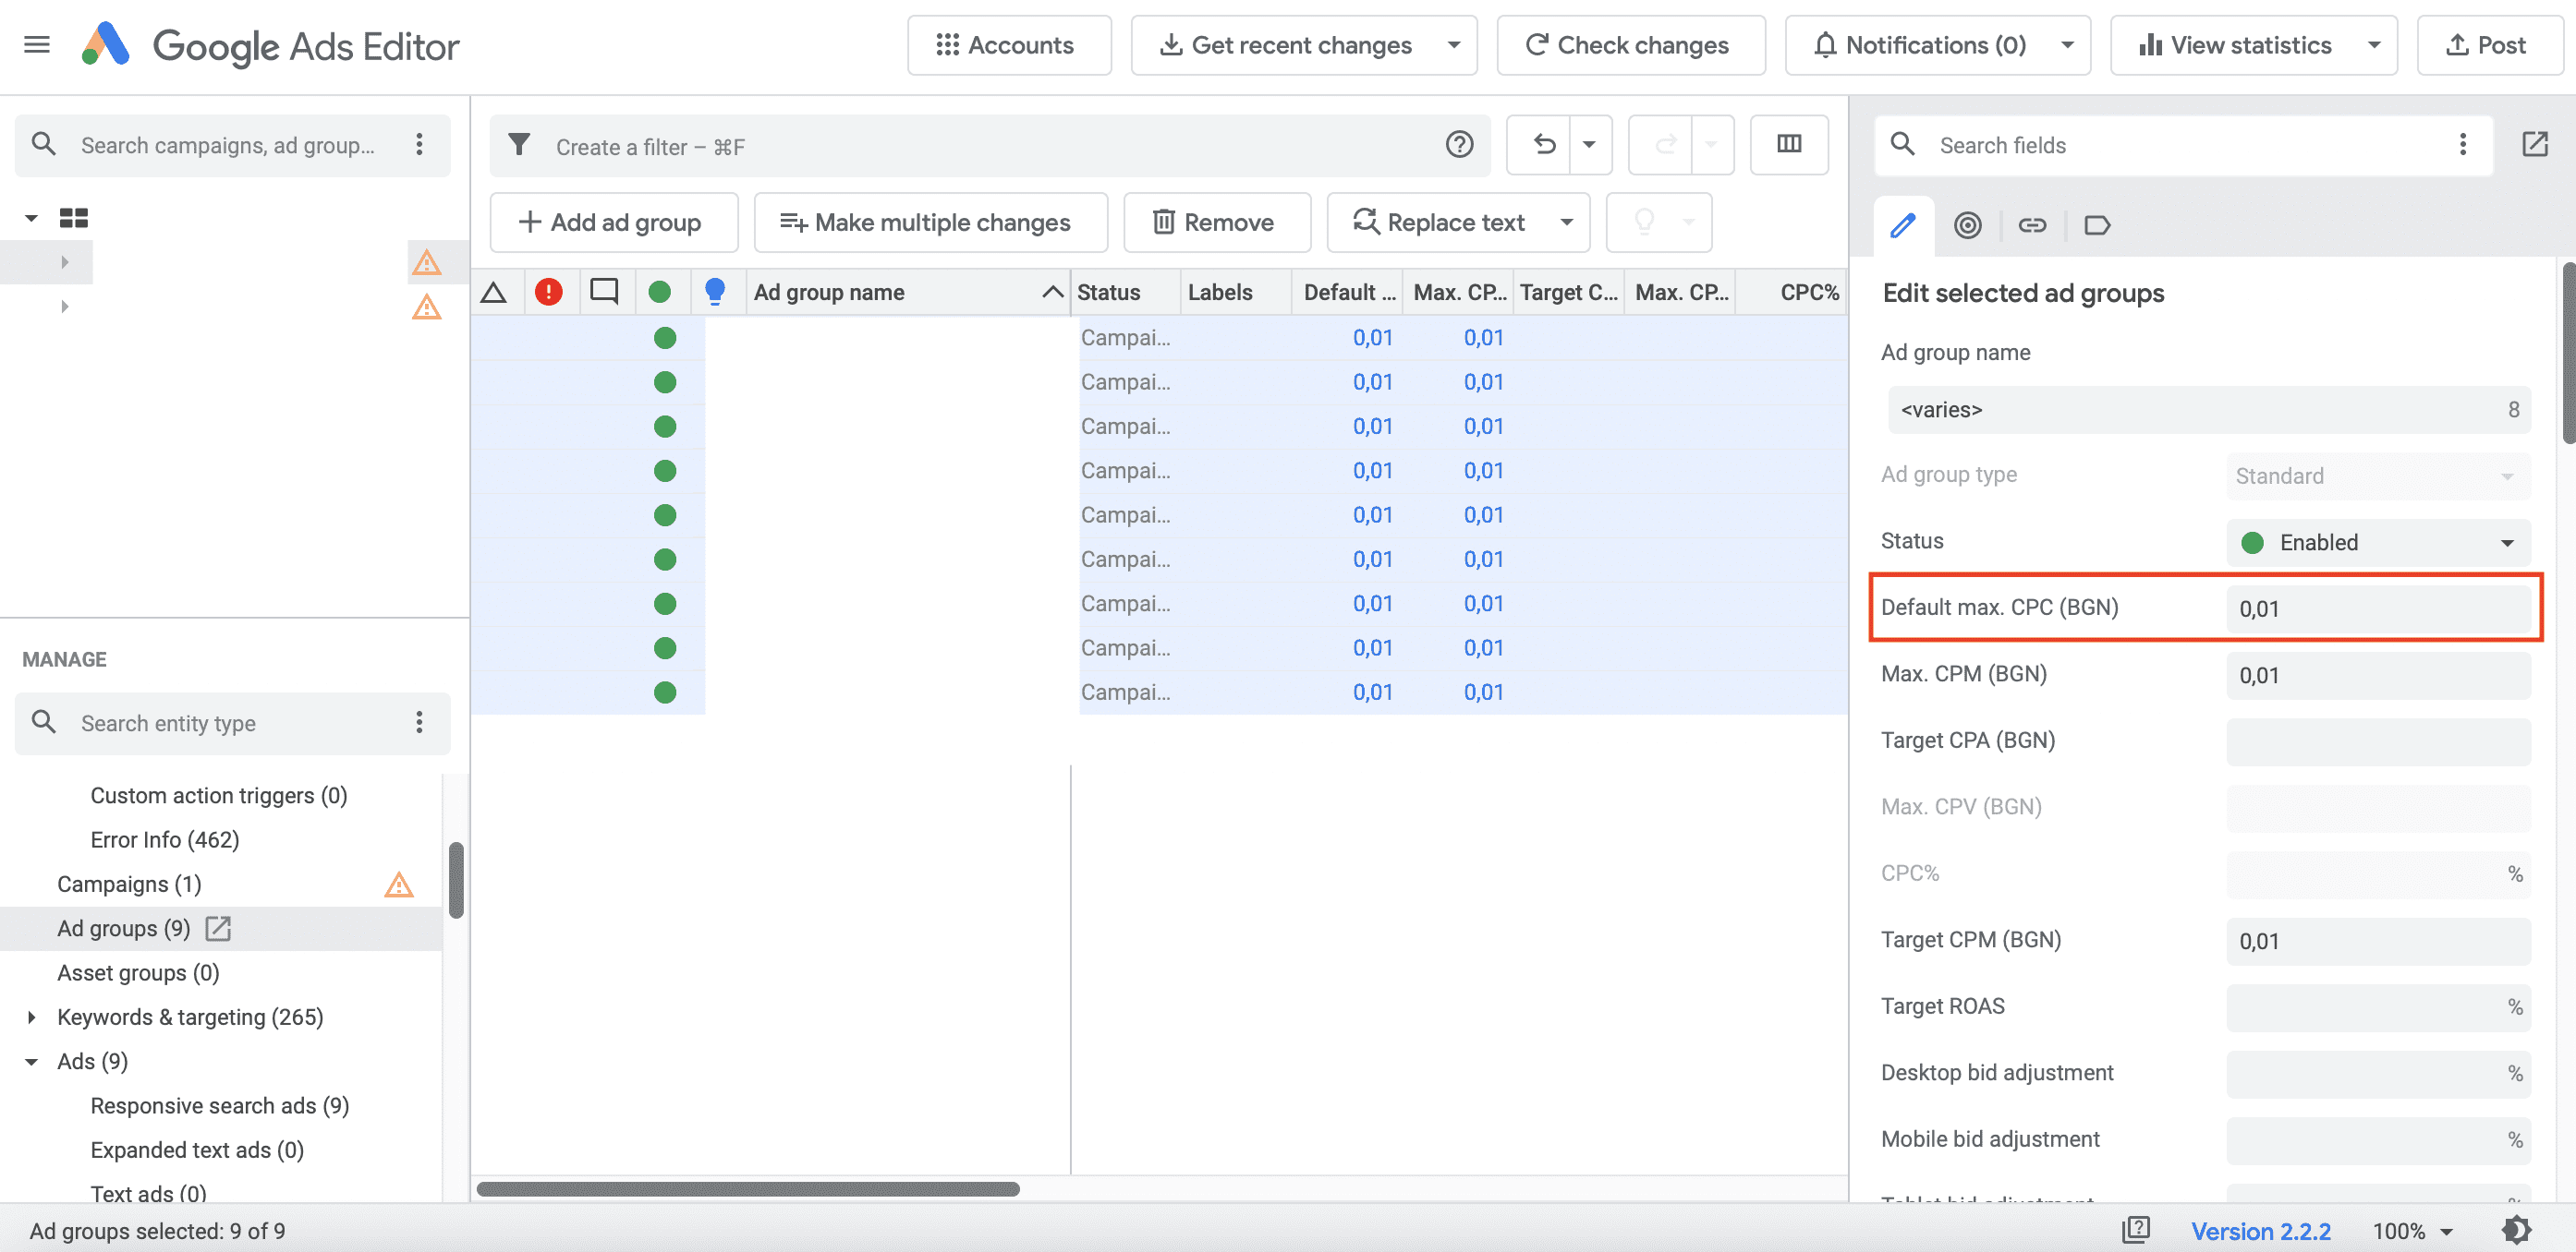Click the Ad group name varies field
2576x1252 pixels.
click(2208, 410)
